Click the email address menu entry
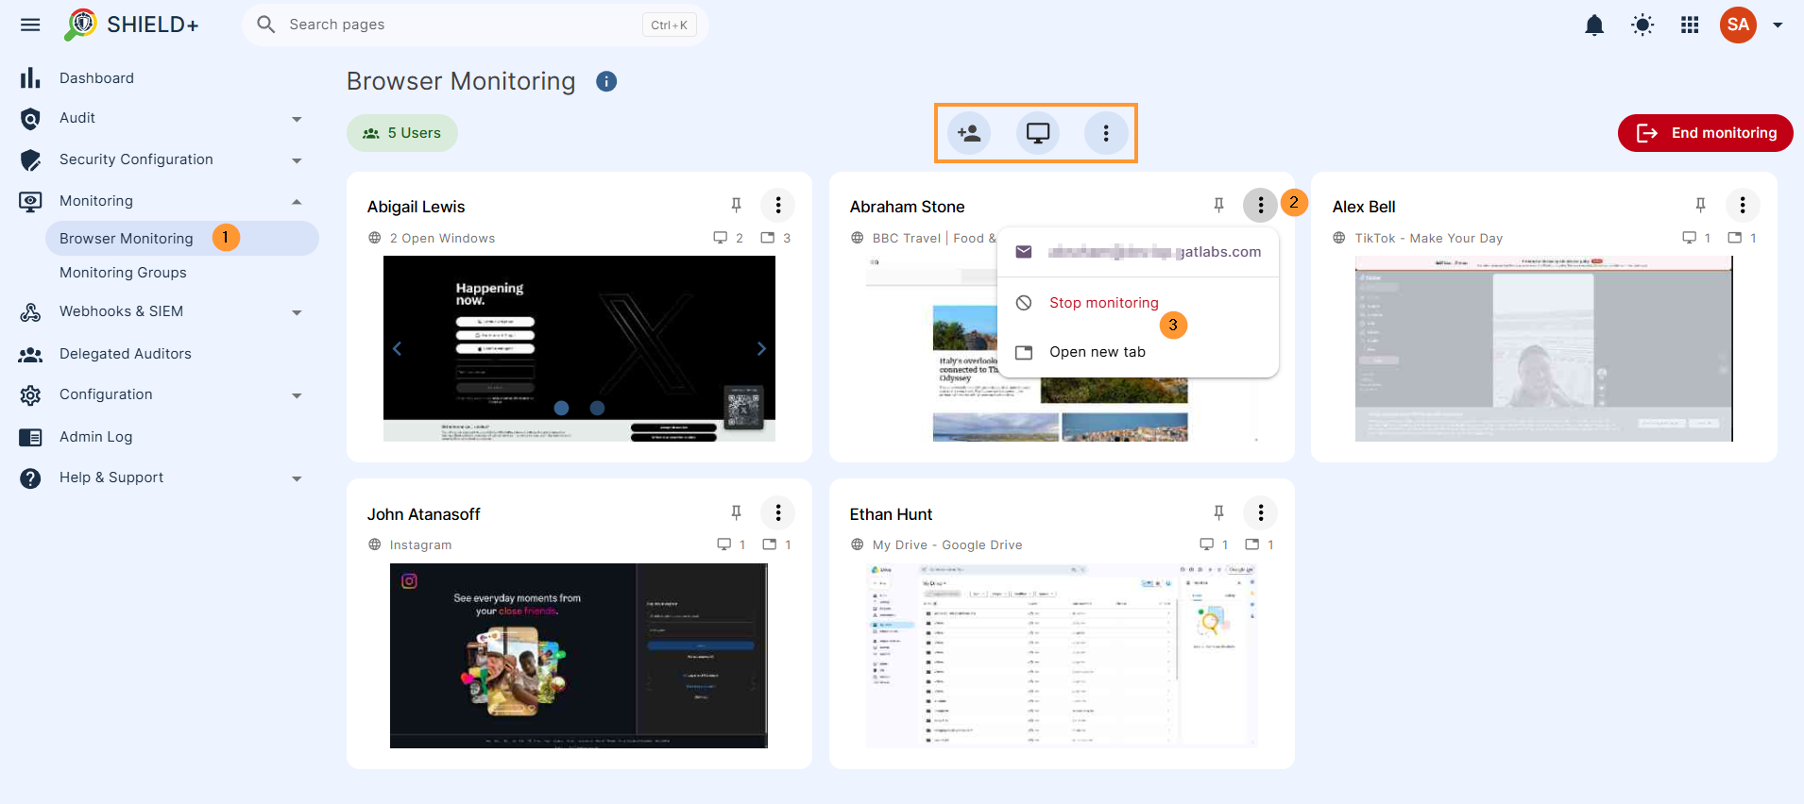The image size is (1804, 804). [1138, 252]
